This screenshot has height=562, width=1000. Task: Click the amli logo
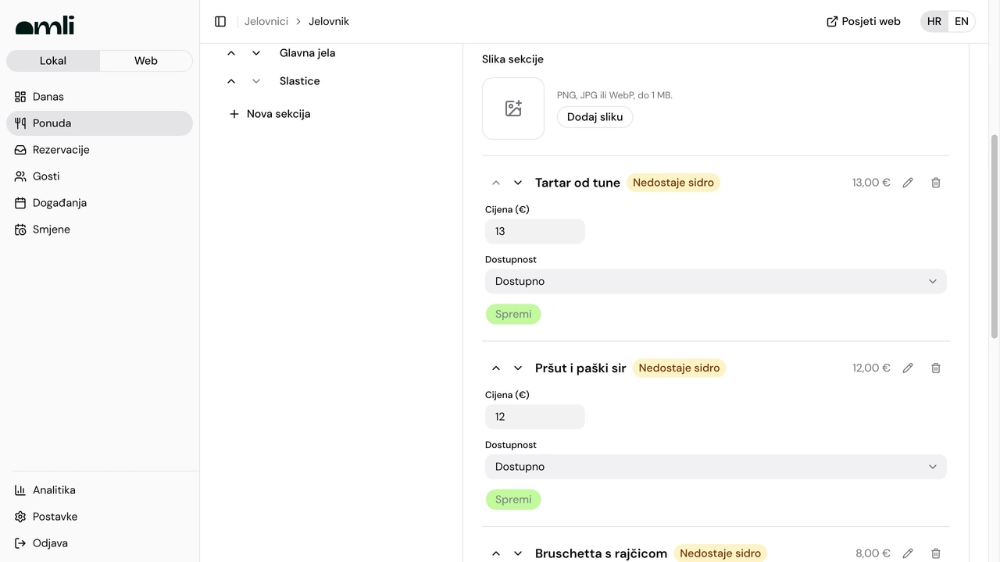[45, 26]
